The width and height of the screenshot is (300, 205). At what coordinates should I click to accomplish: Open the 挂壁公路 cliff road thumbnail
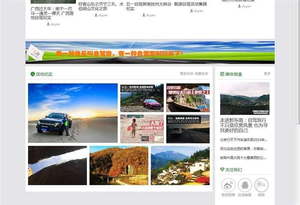click(188, 98)
